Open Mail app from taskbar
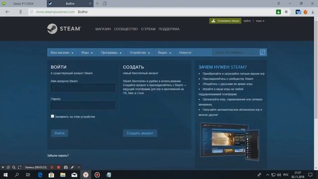Image resolution: width=318 pixels, height=179 pixels. tap(74, 175)
